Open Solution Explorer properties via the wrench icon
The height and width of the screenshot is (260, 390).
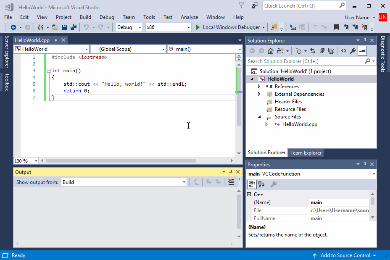[x=353, y=51]
